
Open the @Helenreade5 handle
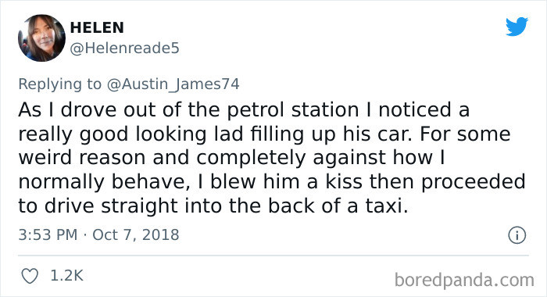pyautogui.click(x=124, y=48)
